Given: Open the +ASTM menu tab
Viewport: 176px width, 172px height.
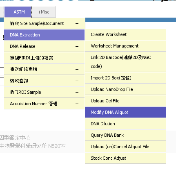Looking at the screenshot, I should click(18, 12).
